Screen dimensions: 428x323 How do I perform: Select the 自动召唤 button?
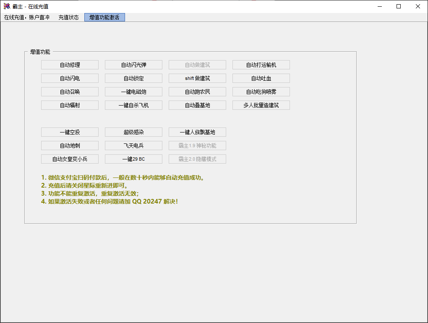point(70,92)
